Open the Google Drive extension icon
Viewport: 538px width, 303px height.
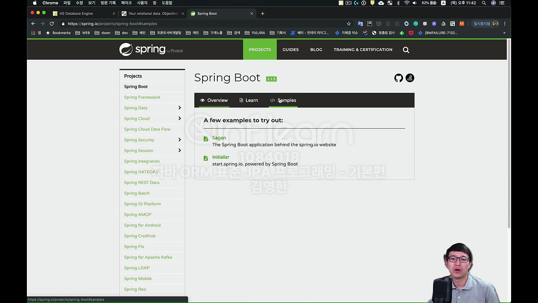click(443, 24)
